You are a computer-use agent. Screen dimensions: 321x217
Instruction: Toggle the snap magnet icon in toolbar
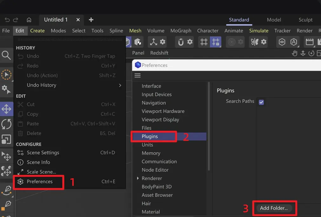tap(181, 42)
